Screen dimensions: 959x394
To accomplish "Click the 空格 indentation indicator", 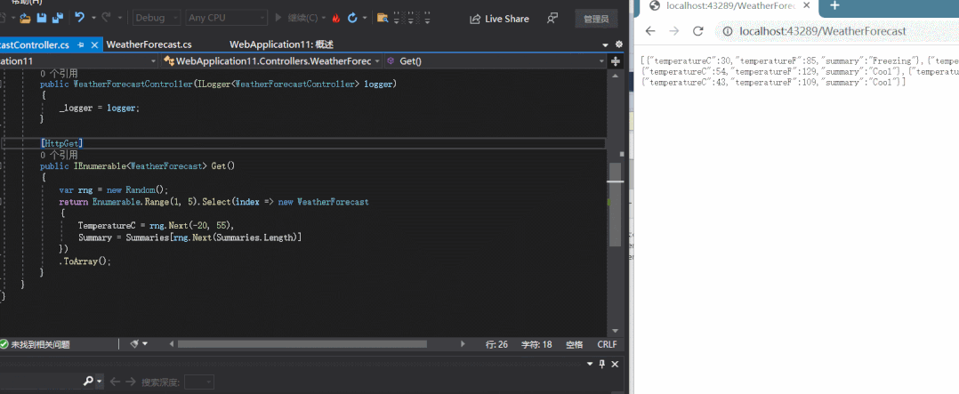I will (x=575, y=344).
